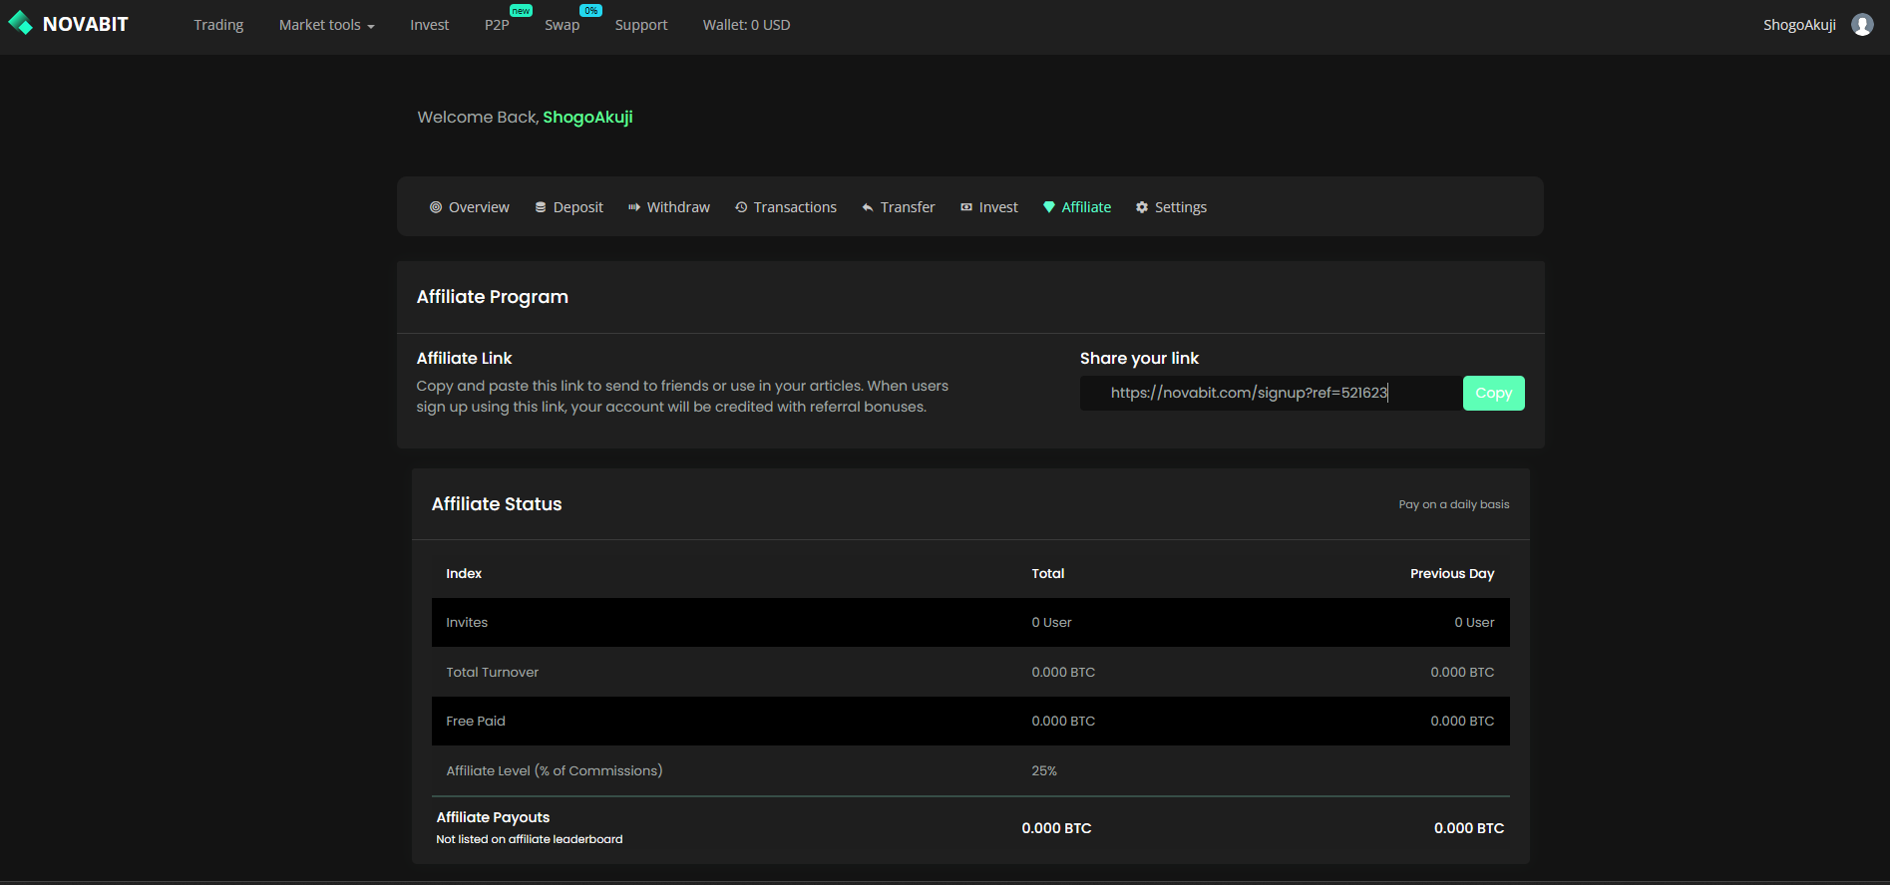Go to Swap in the navbar
Image resolution: width=1890 pixels, height=885 pixels.
(x=562, y=25)
